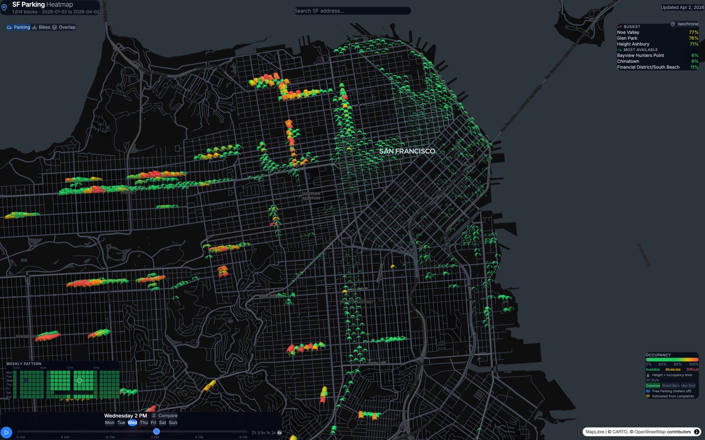Click the Overlap layers icon

(54, 27)
